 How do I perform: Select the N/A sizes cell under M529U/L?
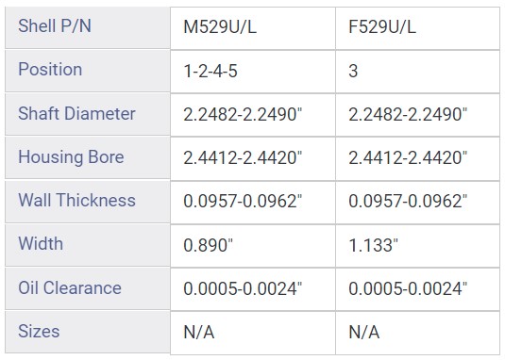pyautogui.click(x=253, y=333)
